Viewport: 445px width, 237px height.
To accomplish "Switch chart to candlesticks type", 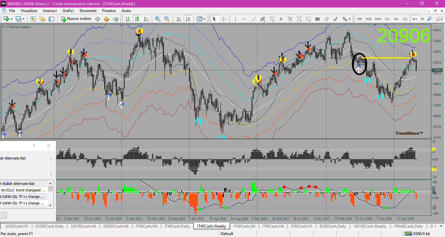I will point(137,19).
